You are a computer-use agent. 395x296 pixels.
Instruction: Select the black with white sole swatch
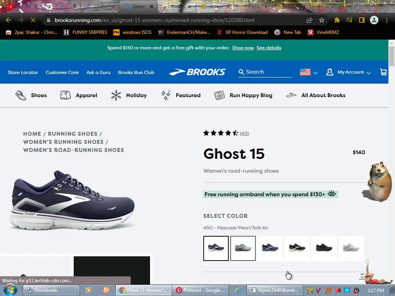point(297,248)
